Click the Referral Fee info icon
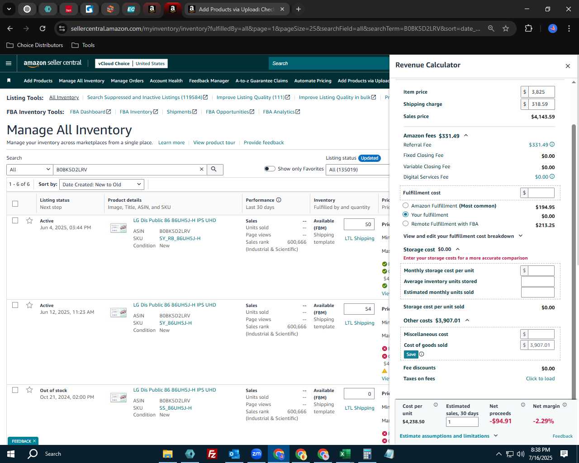The width and height of the screenshot is (579, 463). [552, 145]
